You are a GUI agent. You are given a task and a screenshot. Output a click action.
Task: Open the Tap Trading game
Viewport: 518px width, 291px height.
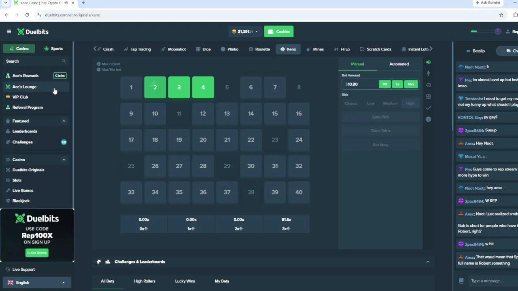coord(138,49)
